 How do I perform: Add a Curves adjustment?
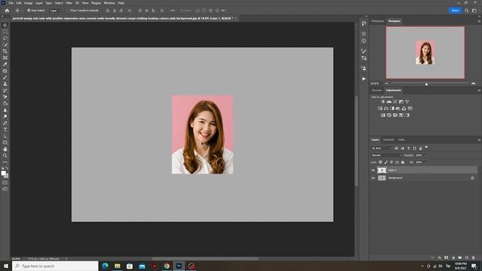395,102
